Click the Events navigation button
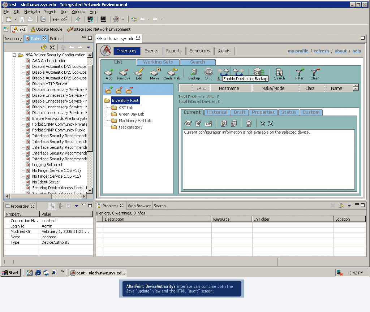 (x=151, y=51)
